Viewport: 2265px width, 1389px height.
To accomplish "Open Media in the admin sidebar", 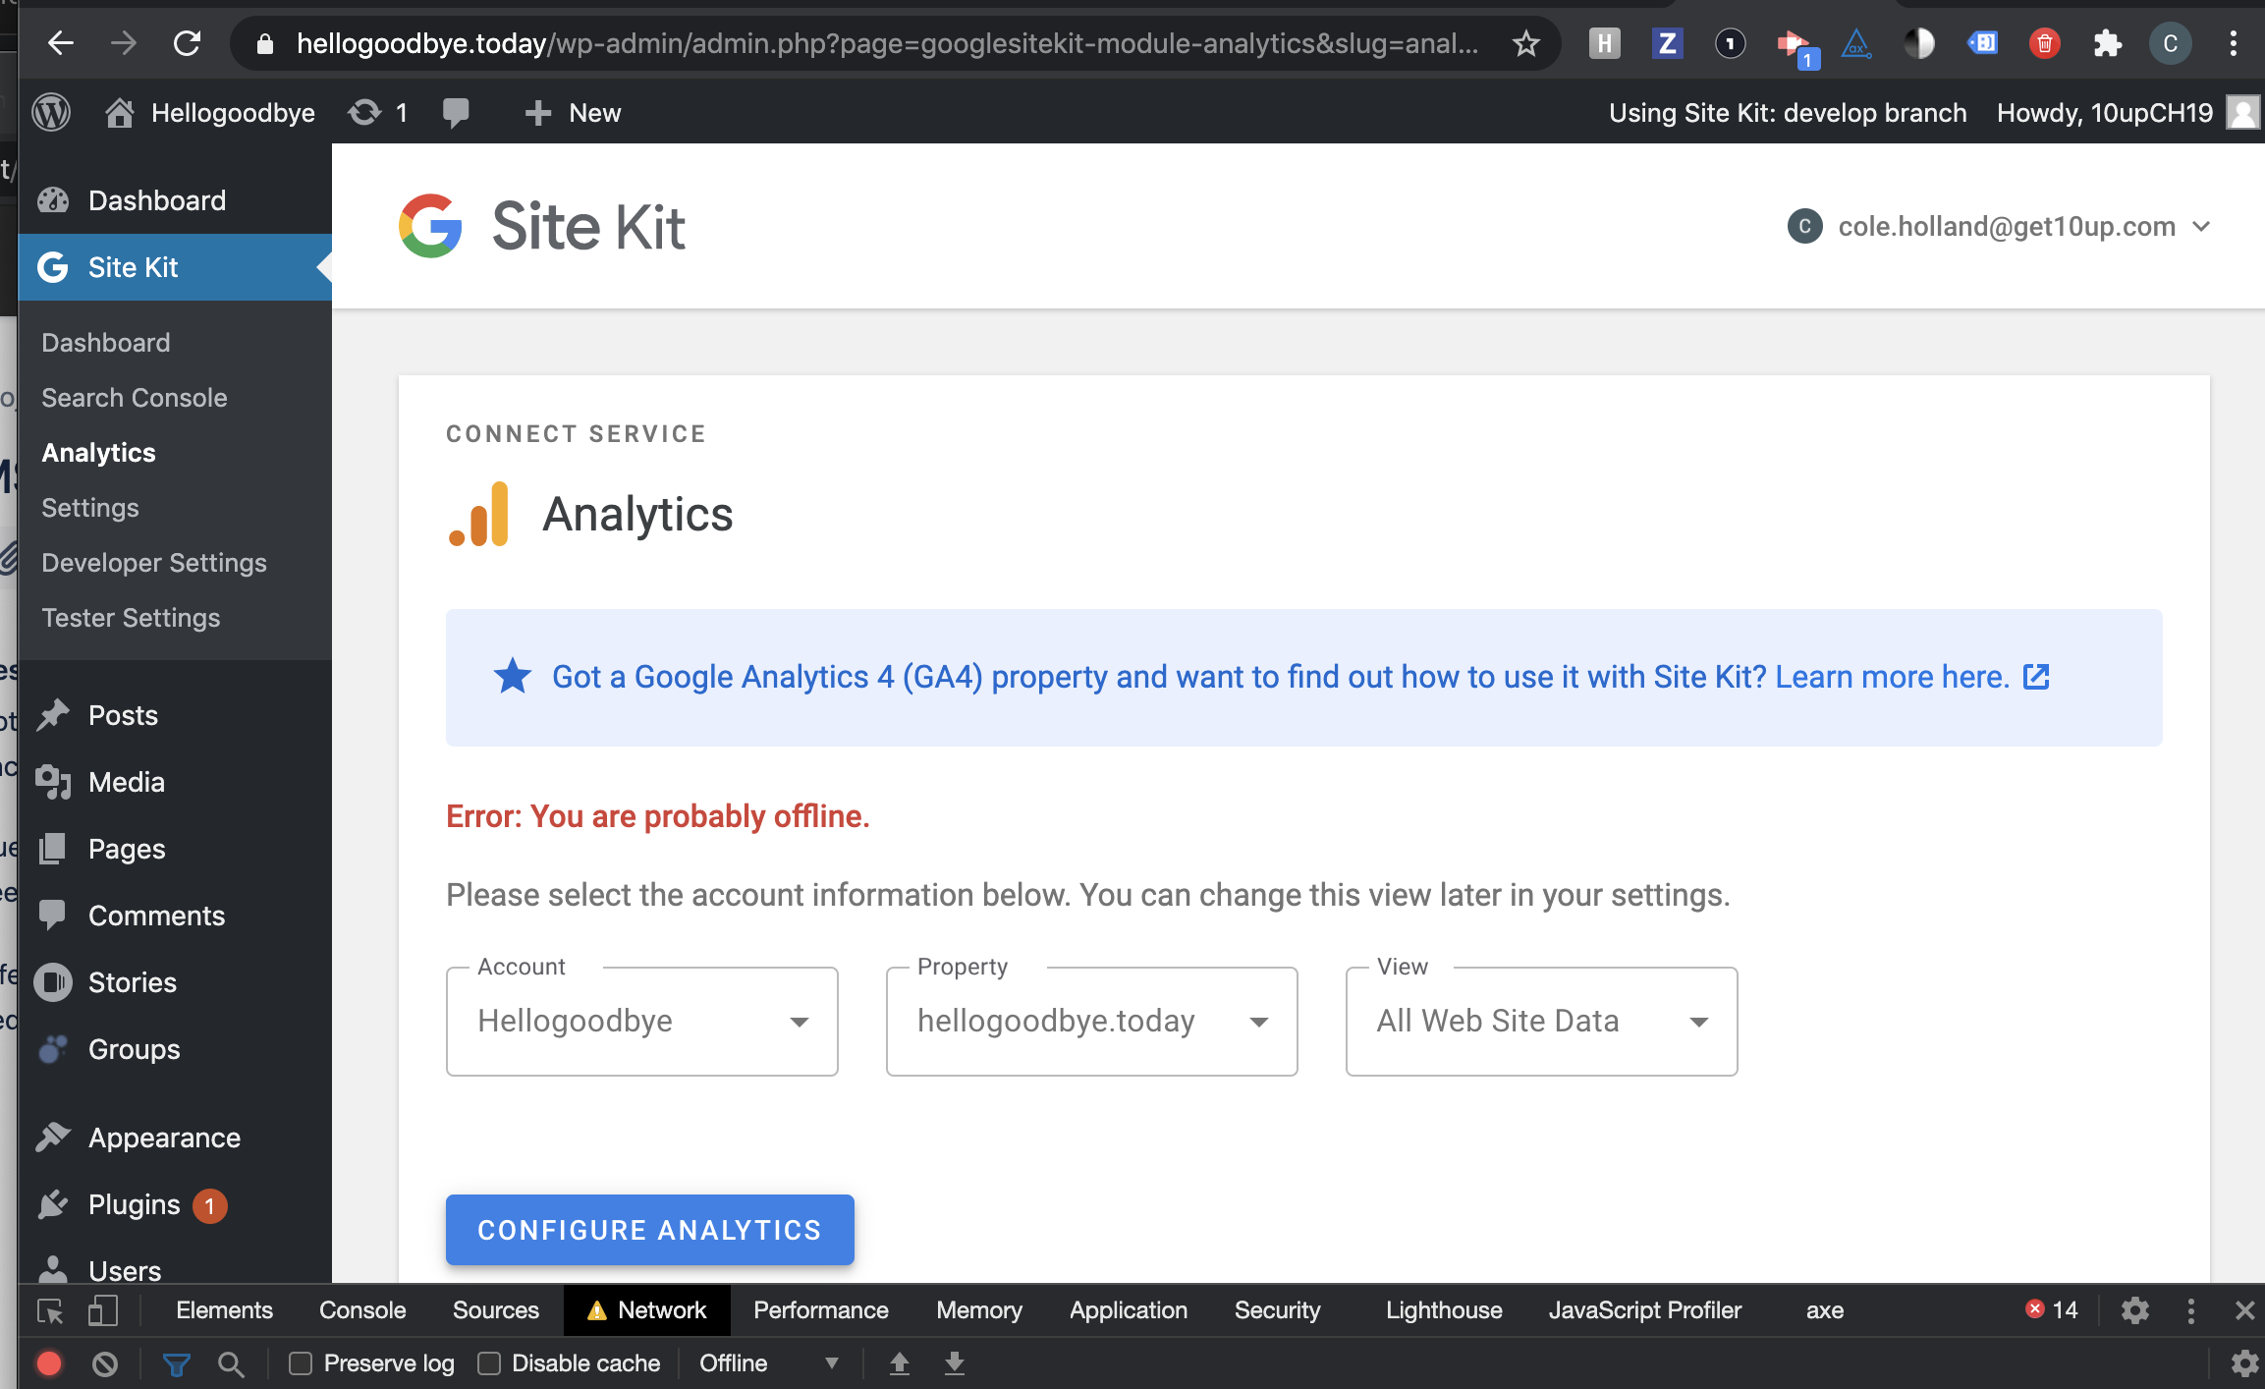I will [x=127, y=782].
